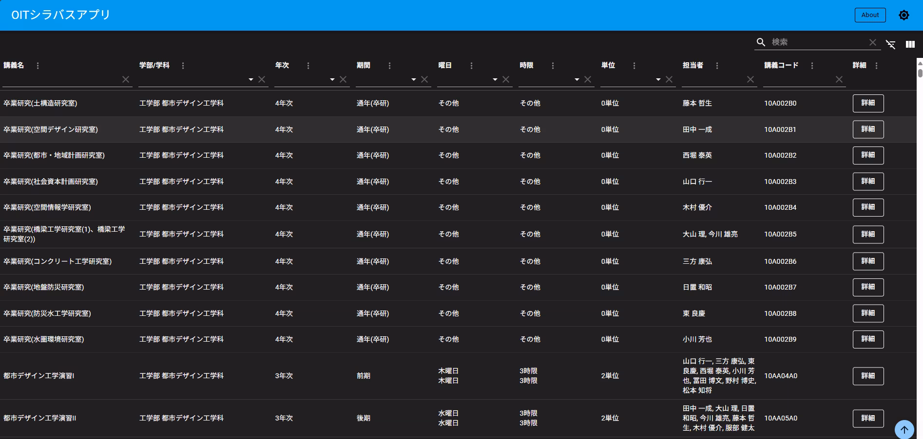Click the scroll-to-top arrow button

[x=904, y=429]
